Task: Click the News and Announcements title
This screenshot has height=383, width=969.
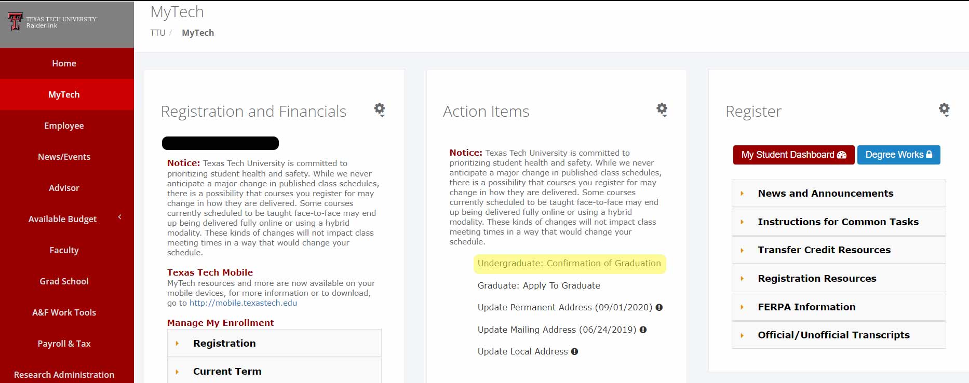Action: point(826,194)
